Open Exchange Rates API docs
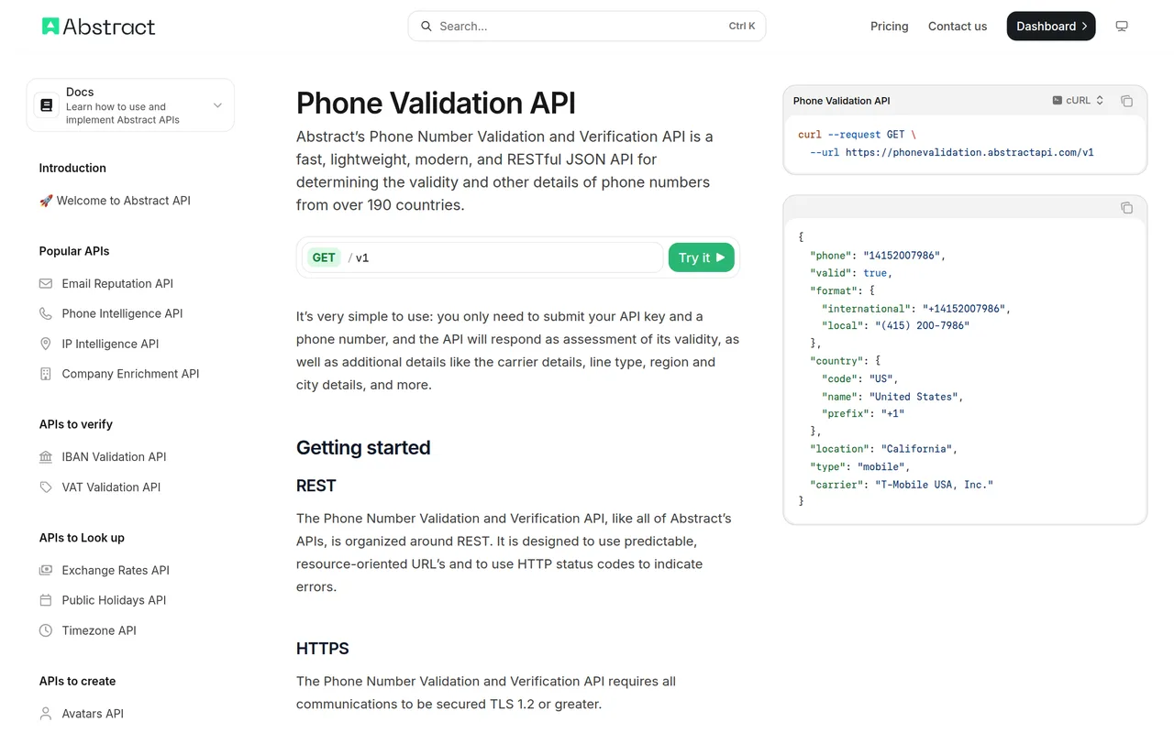 pos(116,570)
